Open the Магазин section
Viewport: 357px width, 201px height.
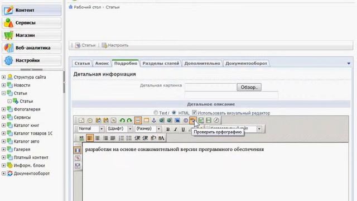(31, 35)
